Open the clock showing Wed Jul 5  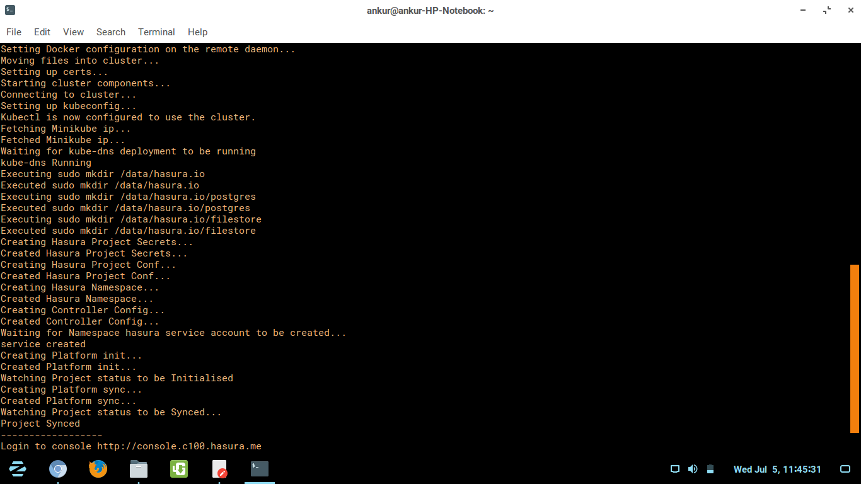tap(777, 470)
